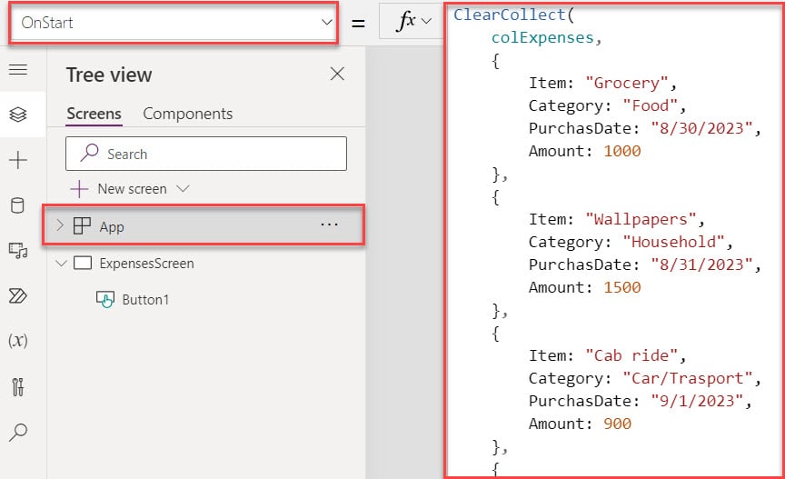Collapse the ExpensesScreen node

coord(61,263)
